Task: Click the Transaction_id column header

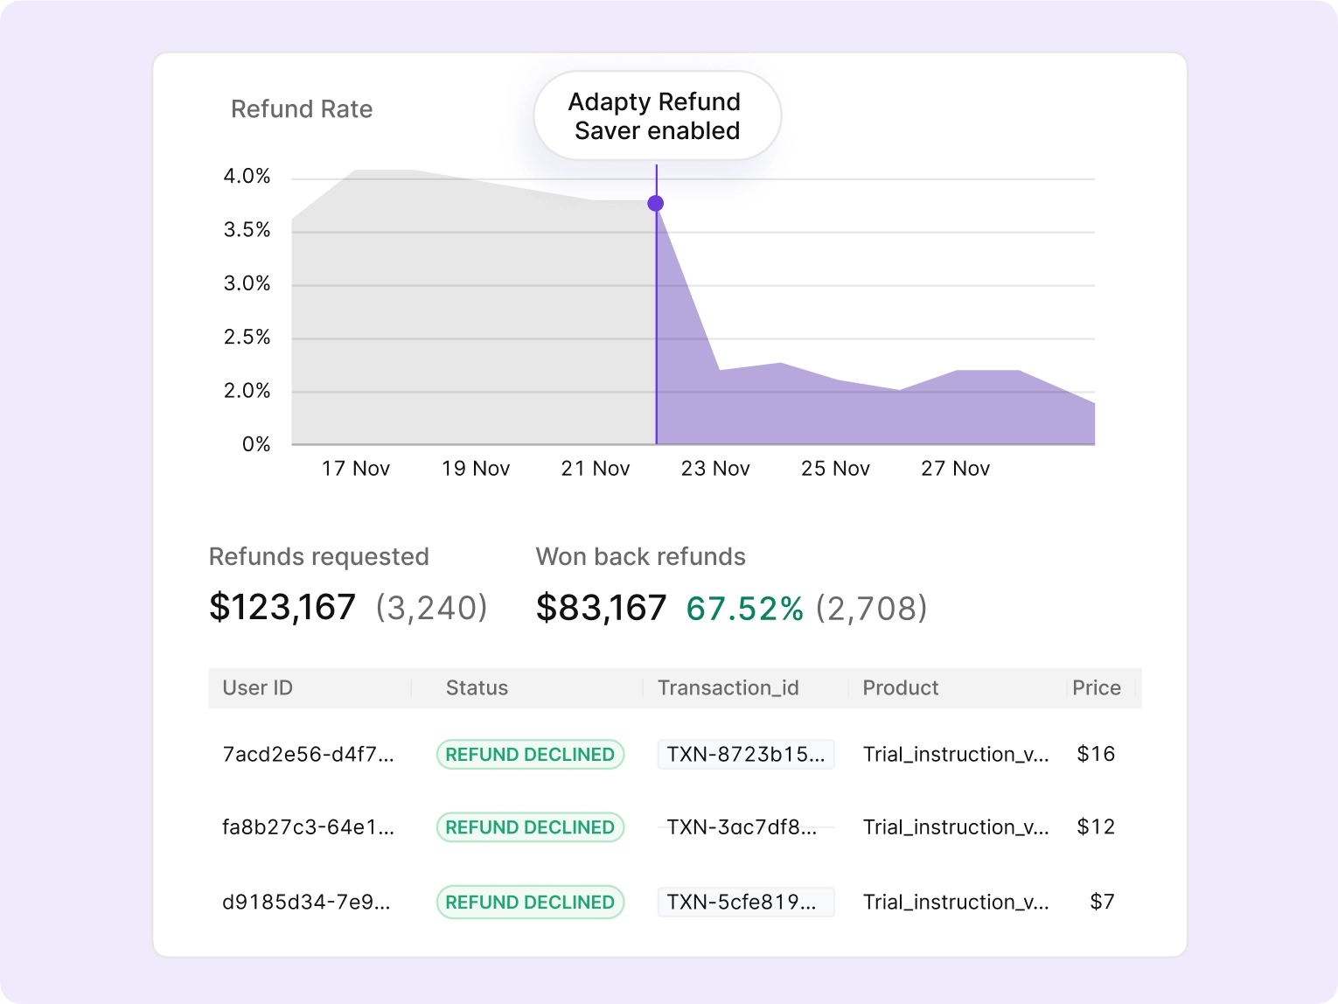Action: click(x=728, y=688)
